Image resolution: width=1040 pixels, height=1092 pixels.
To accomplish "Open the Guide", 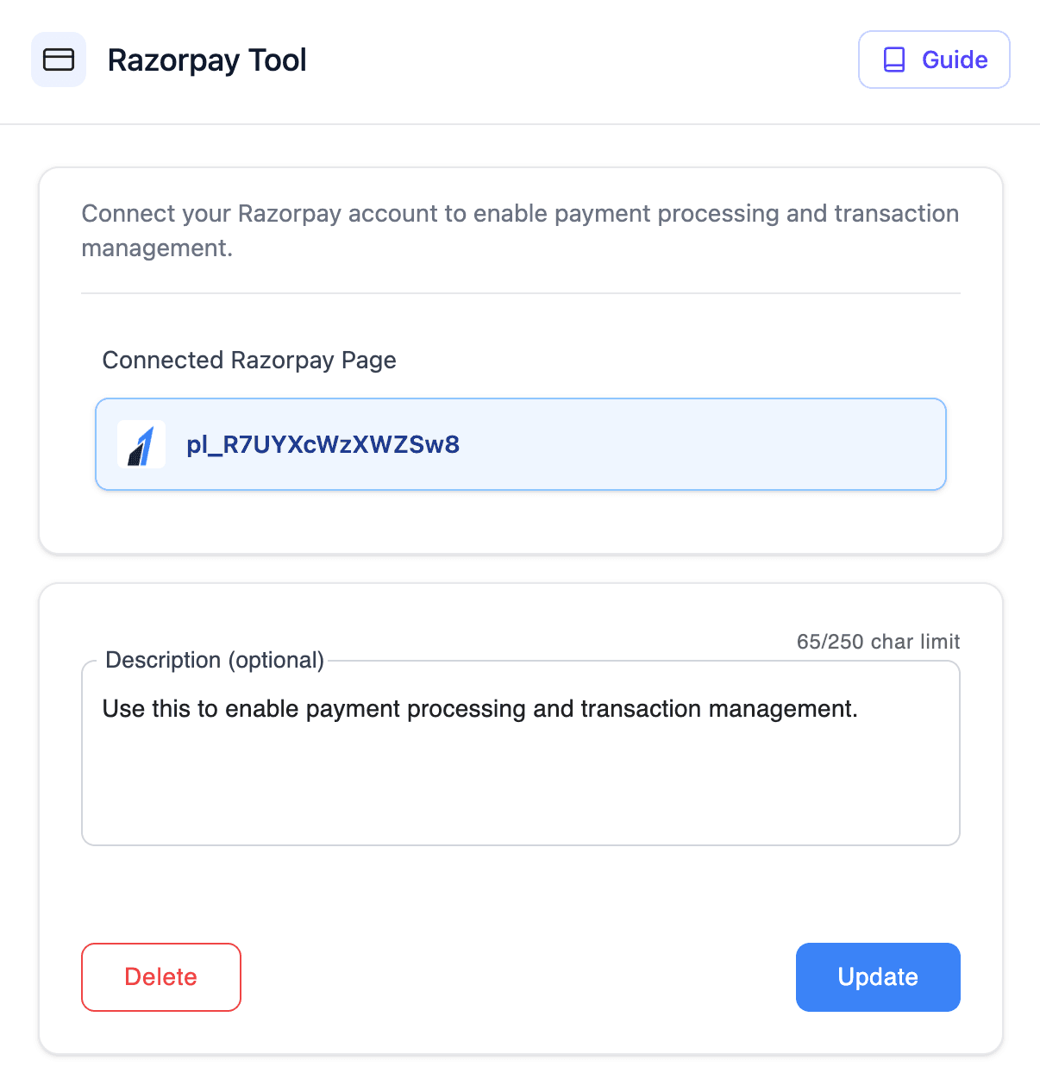I will [934, 60].
